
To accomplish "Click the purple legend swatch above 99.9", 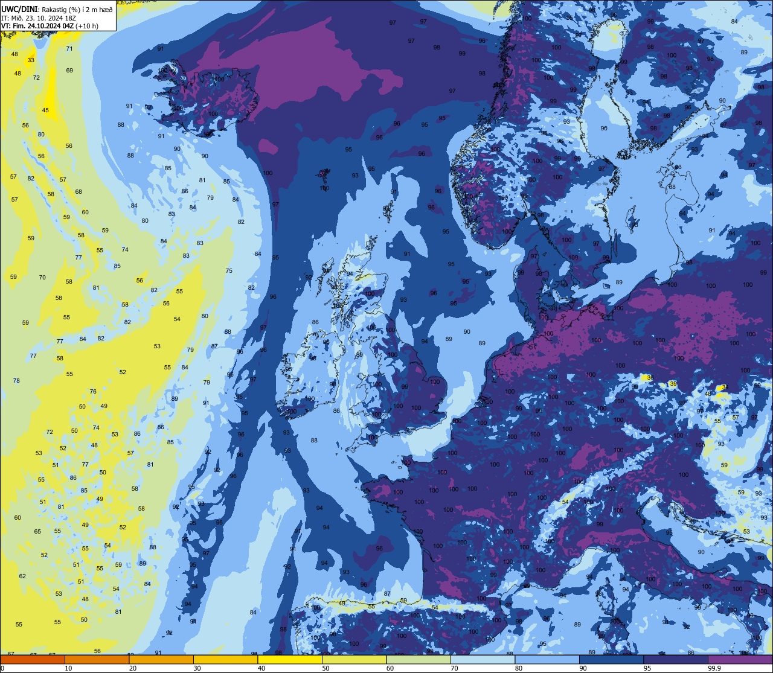I will tap(740, 659).
